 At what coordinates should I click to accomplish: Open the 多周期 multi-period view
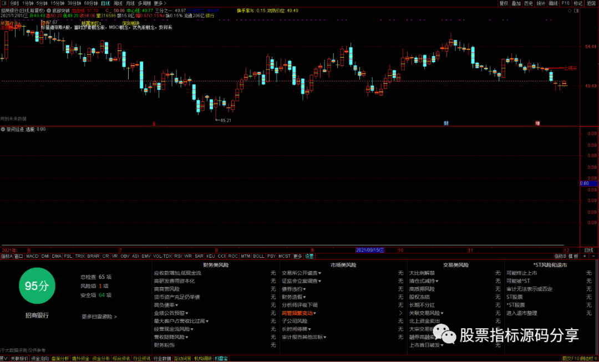click(144, 3)
